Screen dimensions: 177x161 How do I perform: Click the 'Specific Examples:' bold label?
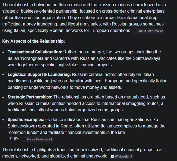26,119
